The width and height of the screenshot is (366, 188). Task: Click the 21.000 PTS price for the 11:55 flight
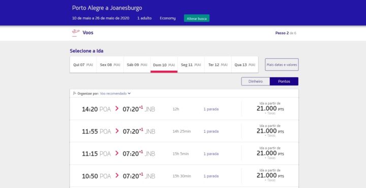coord(270,131)
